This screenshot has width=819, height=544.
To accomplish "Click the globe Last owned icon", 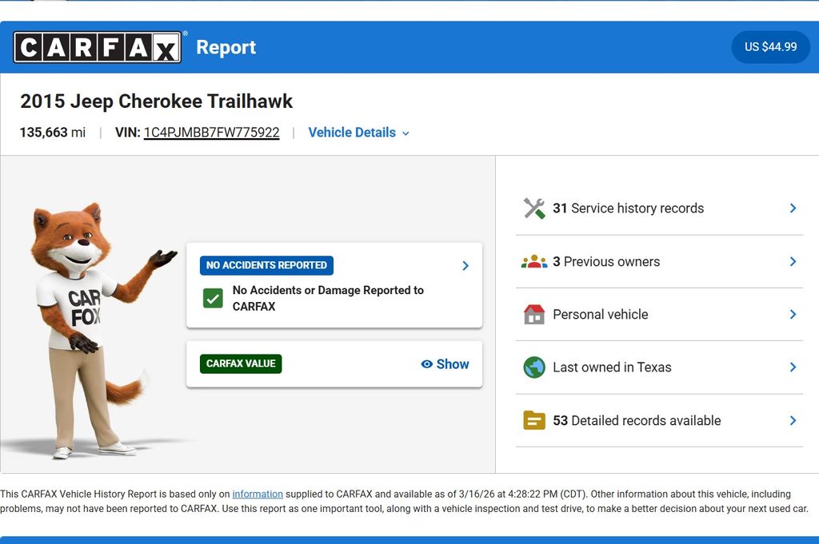I will point(533,367).
